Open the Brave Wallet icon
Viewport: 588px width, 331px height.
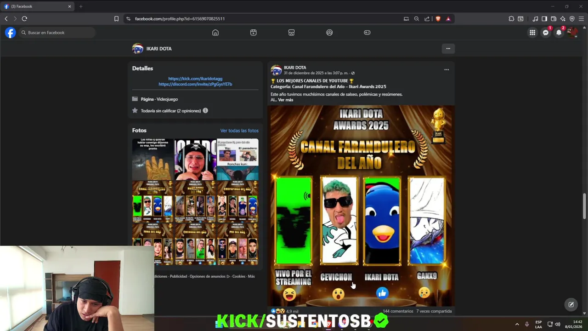click(x=554, y=19)
